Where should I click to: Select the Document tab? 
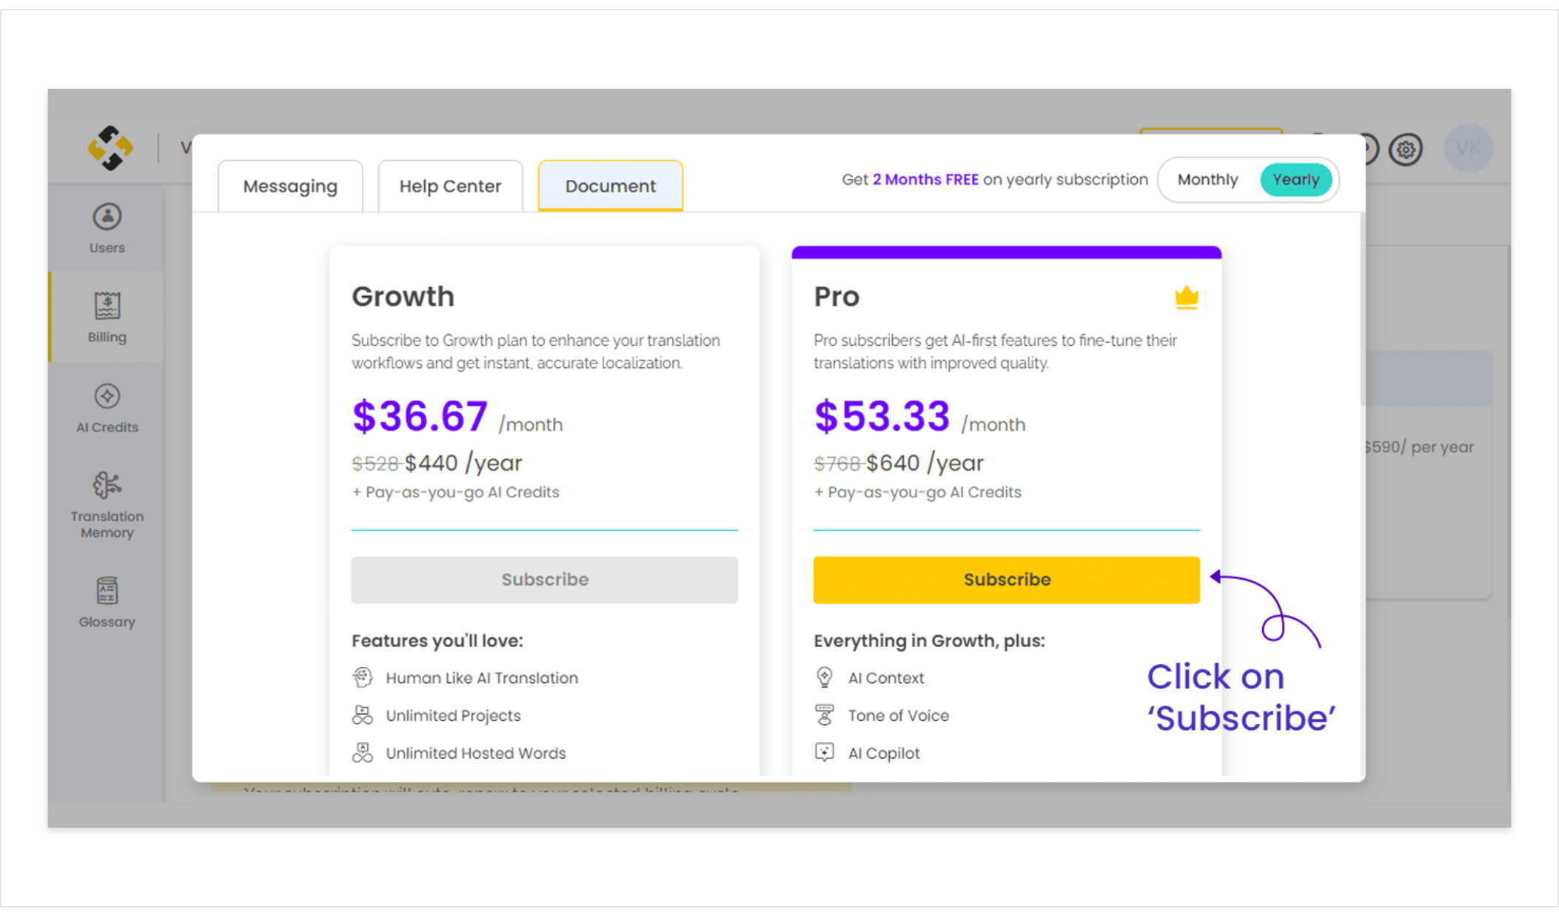[x=611, y=186]
